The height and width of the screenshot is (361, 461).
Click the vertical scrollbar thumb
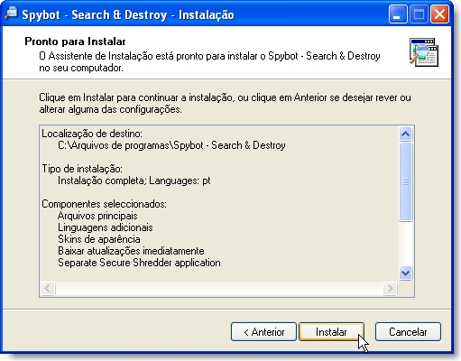(405, 181)
